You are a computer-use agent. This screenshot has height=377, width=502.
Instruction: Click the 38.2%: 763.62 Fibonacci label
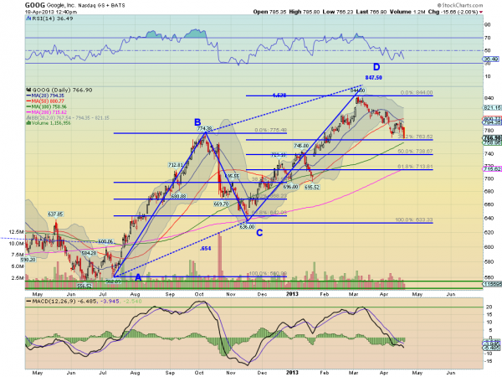point(415,137)
